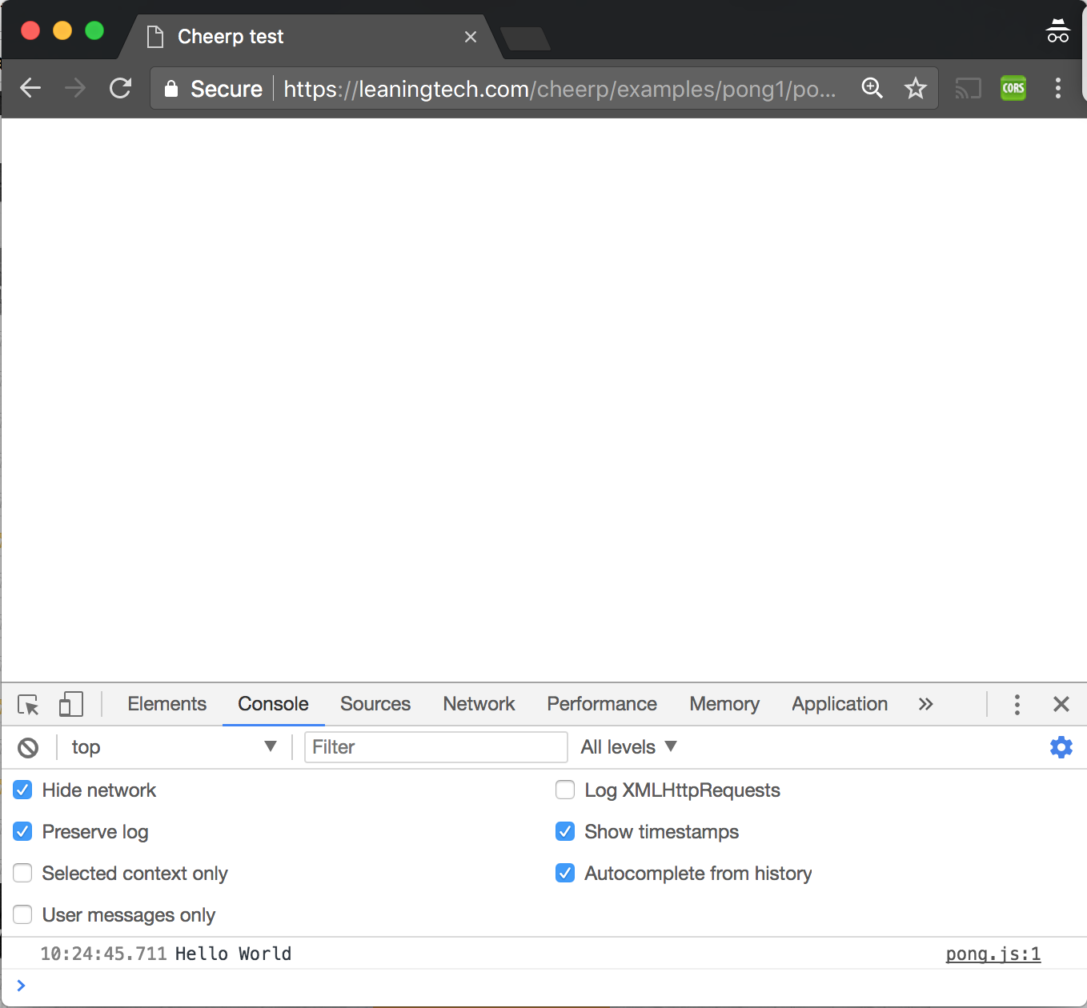Open the Elements tab

click(166, 704)
